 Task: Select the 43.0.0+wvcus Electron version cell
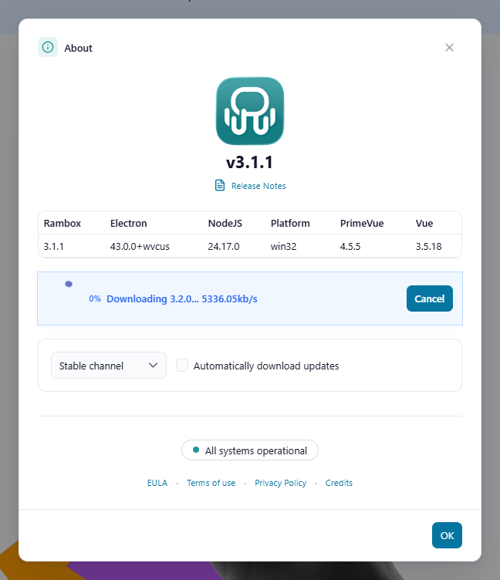click(x=140, y=246)
